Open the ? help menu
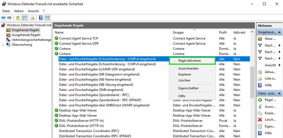The height and width of the screenshot is (138, 283). (x=44, y=11)
